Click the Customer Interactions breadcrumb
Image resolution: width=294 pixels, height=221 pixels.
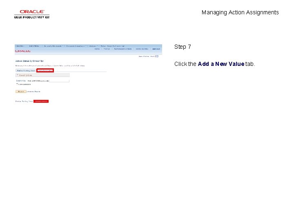tap(76, 46)
